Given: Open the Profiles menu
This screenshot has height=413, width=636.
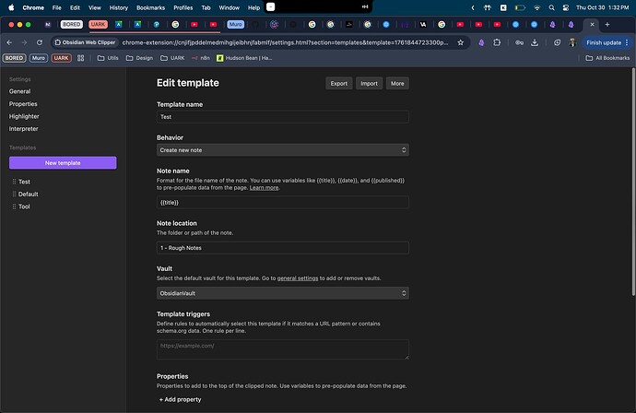Looking at the screenshot, I should [183, 7].
